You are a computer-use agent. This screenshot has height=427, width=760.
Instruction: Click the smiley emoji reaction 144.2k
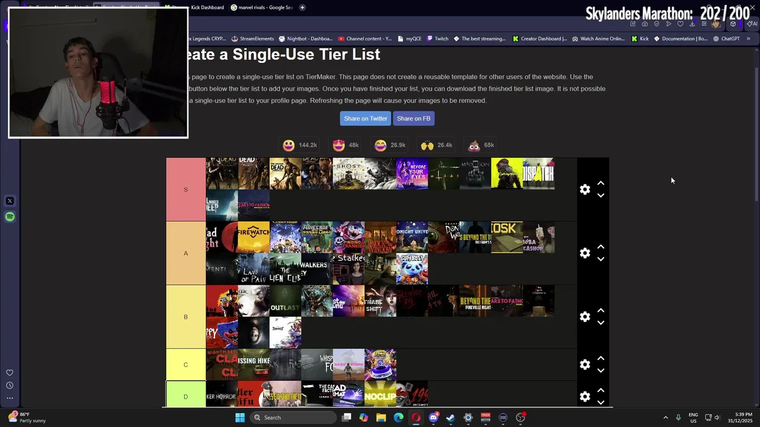pos(300,145)
